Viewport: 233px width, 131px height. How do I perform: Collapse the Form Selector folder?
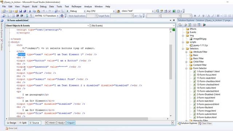[x=186, y=68]
